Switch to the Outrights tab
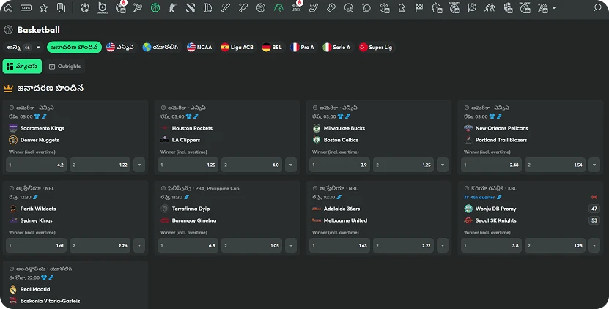The width and height of the screenshot is (609, 309). point(64,67)
